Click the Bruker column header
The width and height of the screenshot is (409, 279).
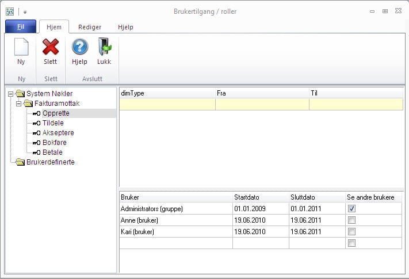(175, 197)
